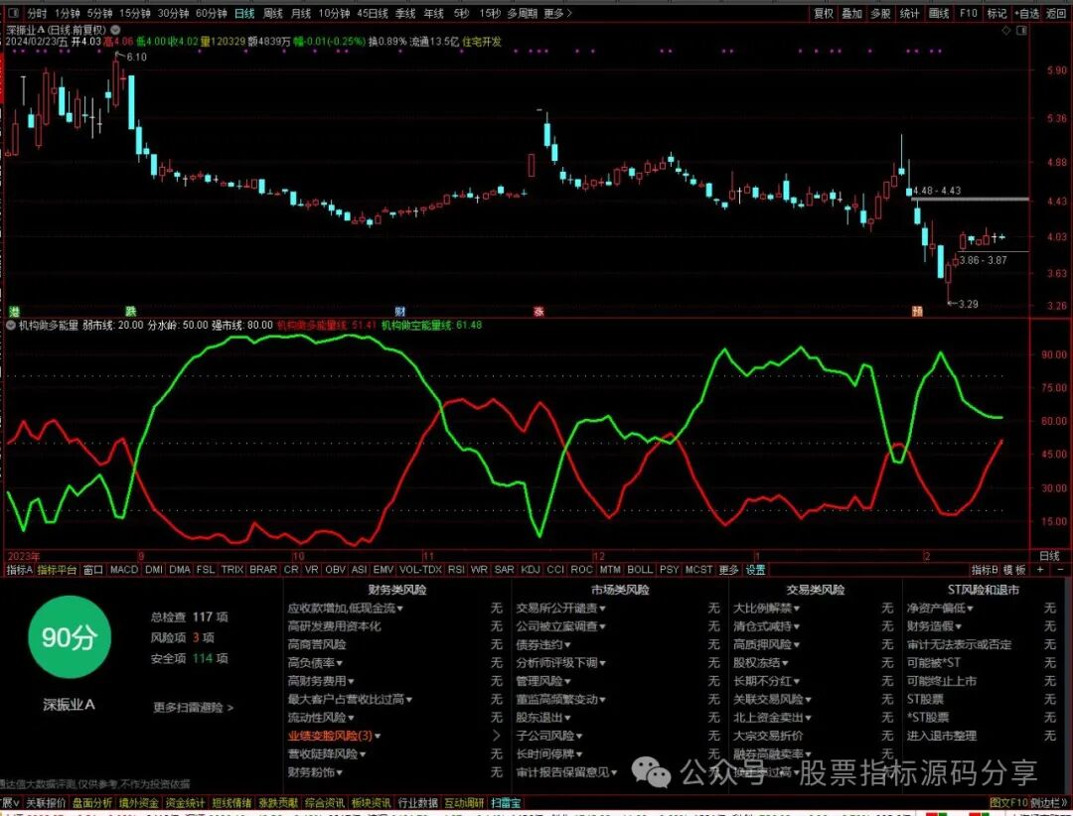Open the 扫雷宝 bottom tab
1073x816 pixels.
pyautogui.click(x=506, y=803)
